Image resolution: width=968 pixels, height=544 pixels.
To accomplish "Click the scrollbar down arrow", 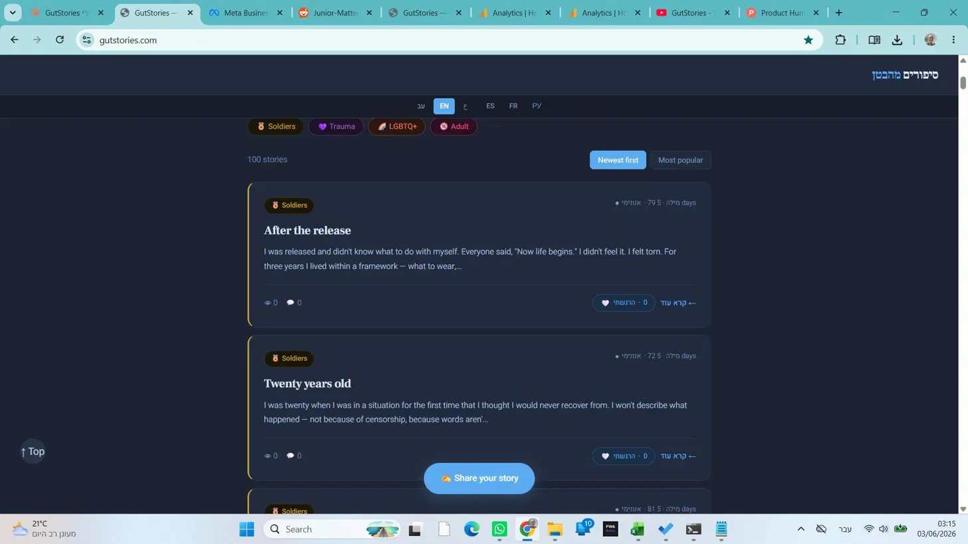I will [x=962, y=509].
